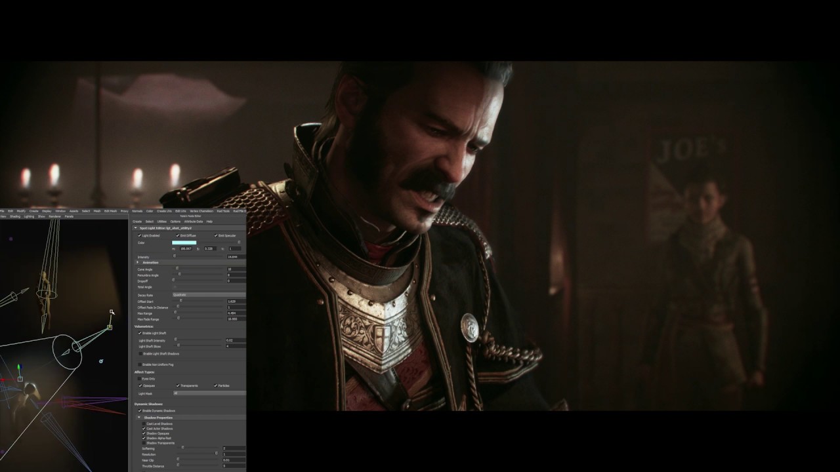Toggle the Light Enabled checkbox
Image resolution: width=840 pixels, height=472 pixels.
click(140, 235)
